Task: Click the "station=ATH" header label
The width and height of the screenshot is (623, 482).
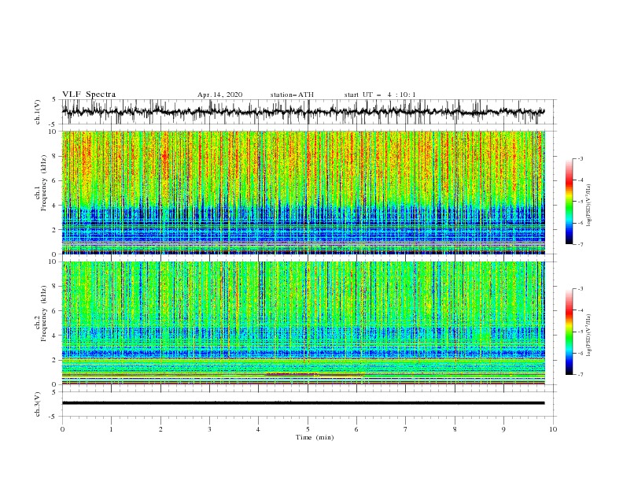Action: pyautogui.click(x=292, y=95)
